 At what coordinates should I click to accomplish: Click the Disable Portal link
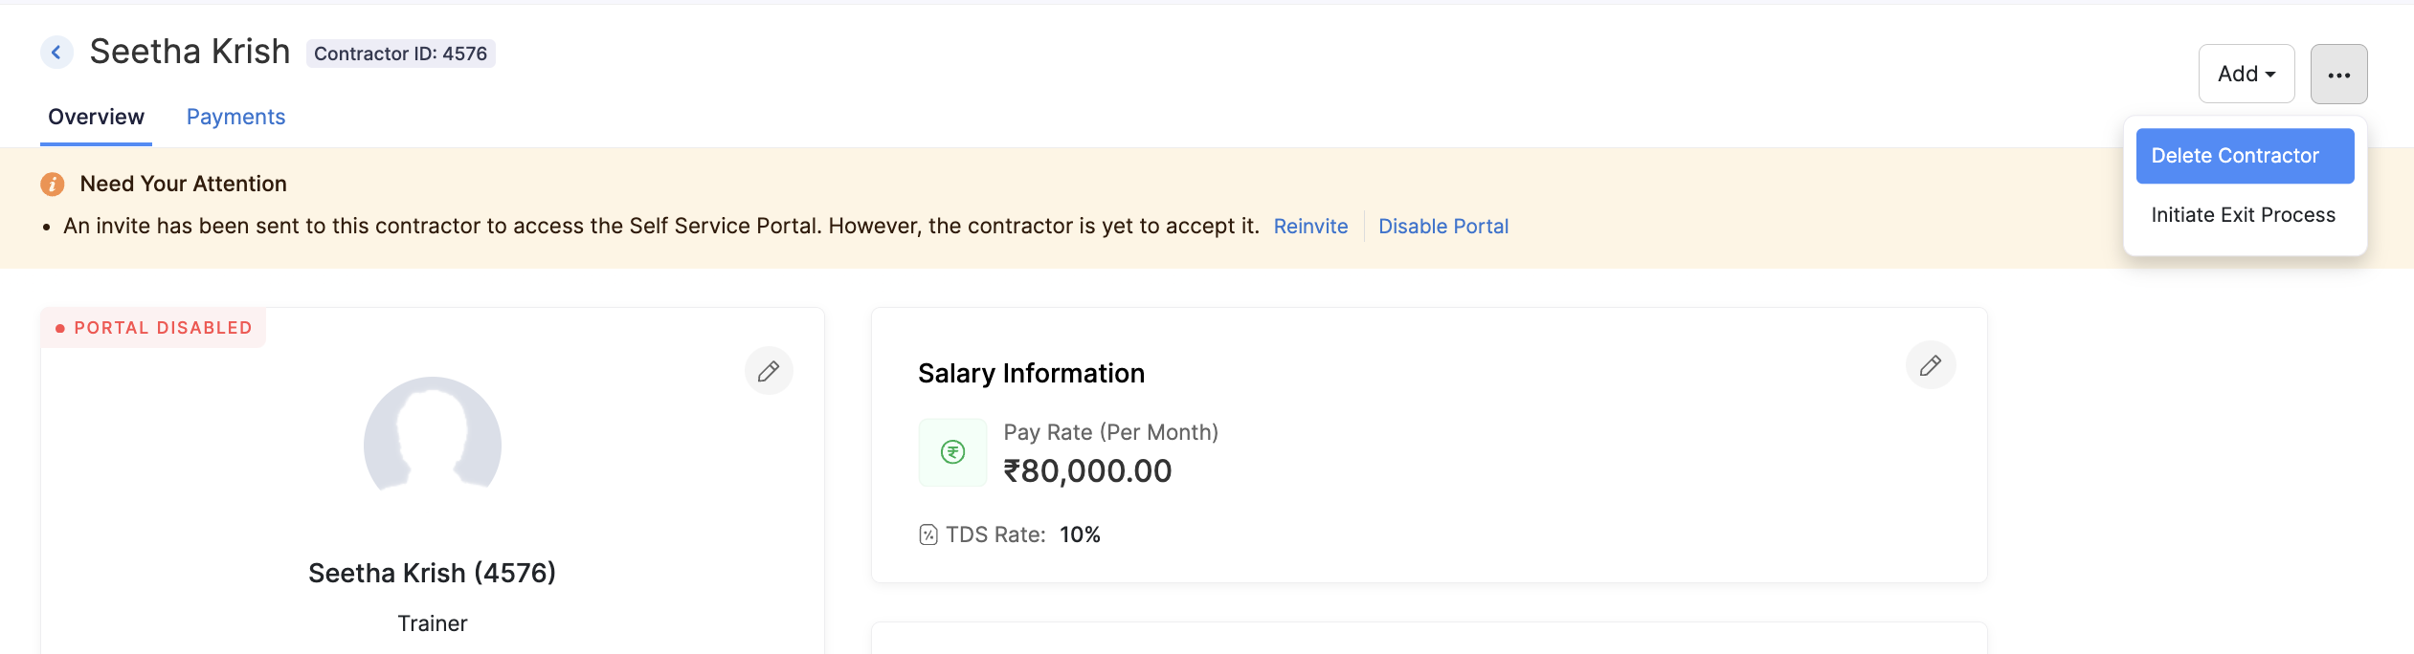tap(1443, 227)
